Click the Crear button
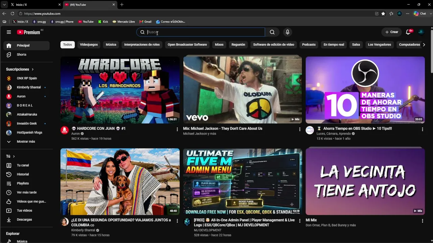Screen dimensions: 433x243 click(x=392, y=32)
